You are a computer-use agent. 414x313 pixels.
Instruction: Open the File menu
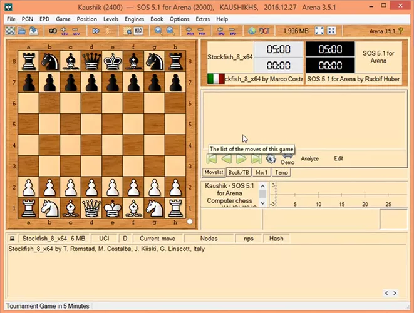click(11, 19)
